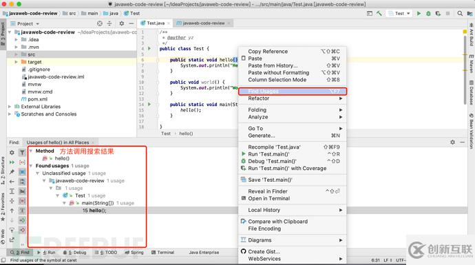
Task: Open the Project Structure icon at toolbar end
Action: (469, 13)
